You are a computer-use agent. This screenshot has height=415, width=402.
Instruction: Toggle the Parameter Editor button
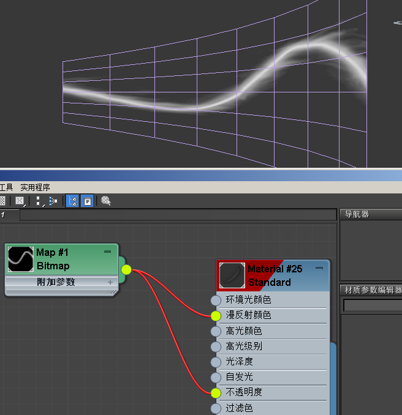pyautogui.click(x=87, y=201)
